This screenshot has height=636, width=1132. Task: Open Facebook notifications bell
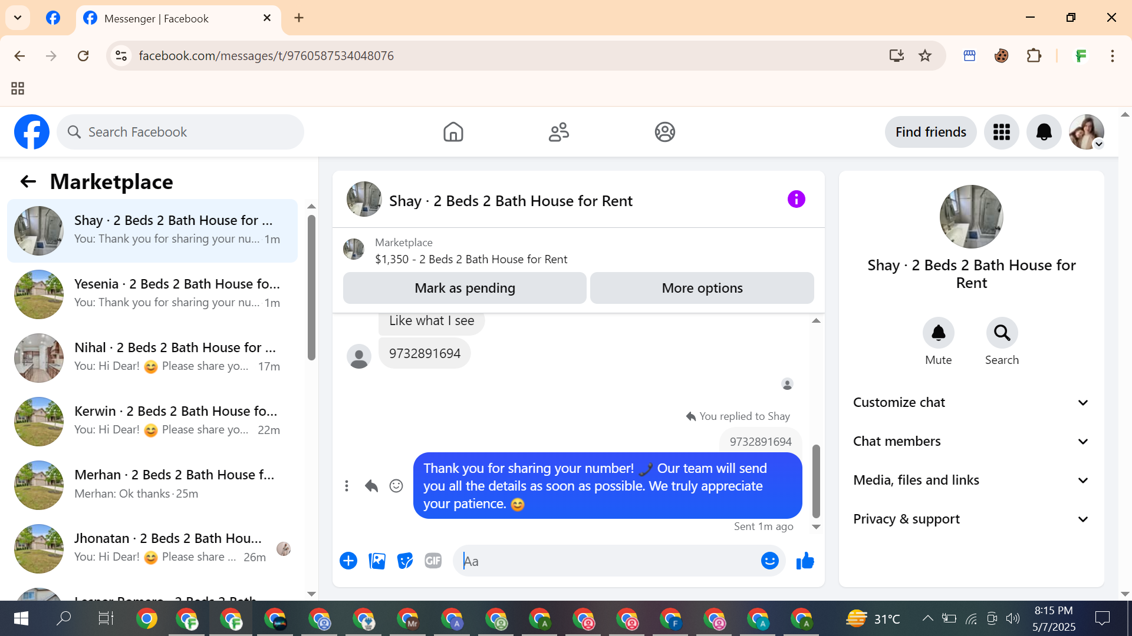tap(1044, 132)
